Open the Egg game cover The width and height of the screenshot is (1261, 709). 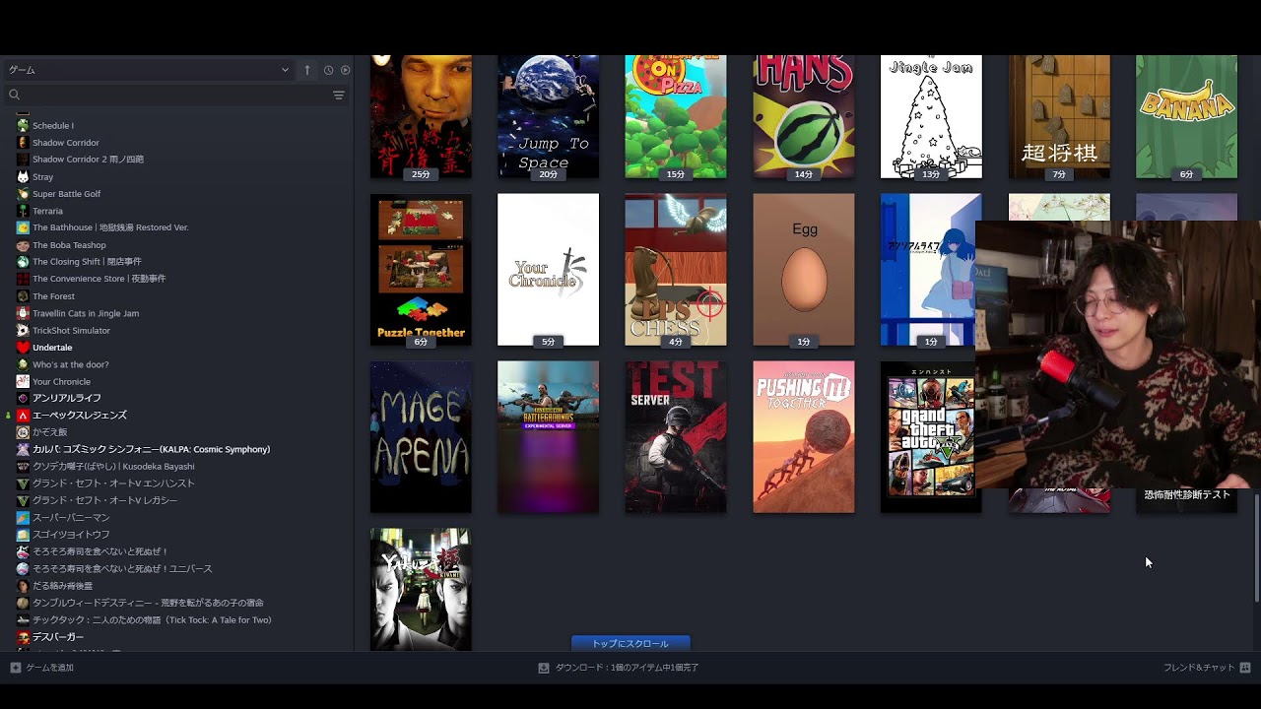tap(804, 270)
